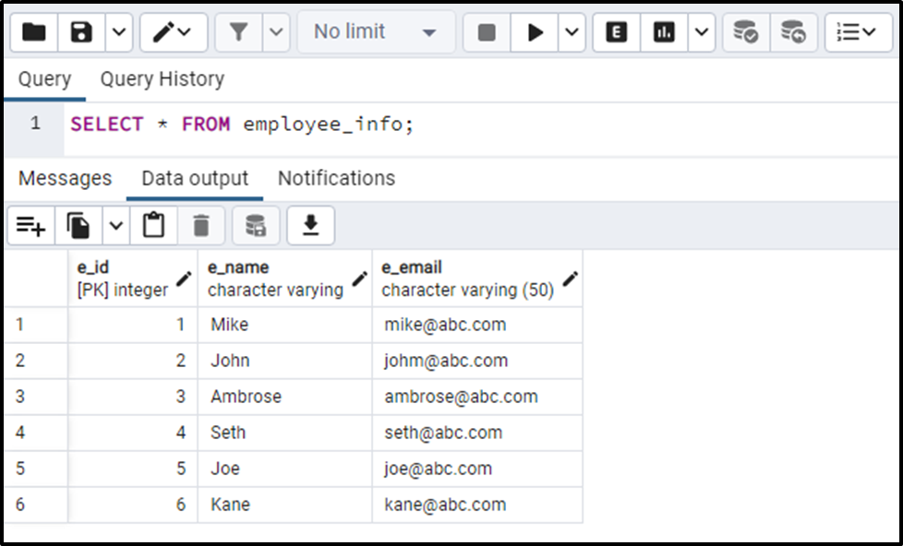The image size is (903, 546).
Task: Click the seth@abc.com email cell
Action: (x=477, y=433)
